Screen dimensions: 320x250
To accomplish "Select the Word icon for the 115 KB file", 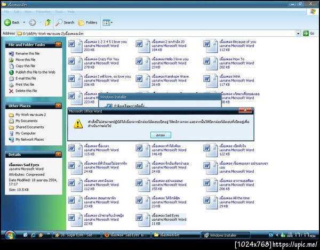I will pyautogui.click(x=75, y=150).
